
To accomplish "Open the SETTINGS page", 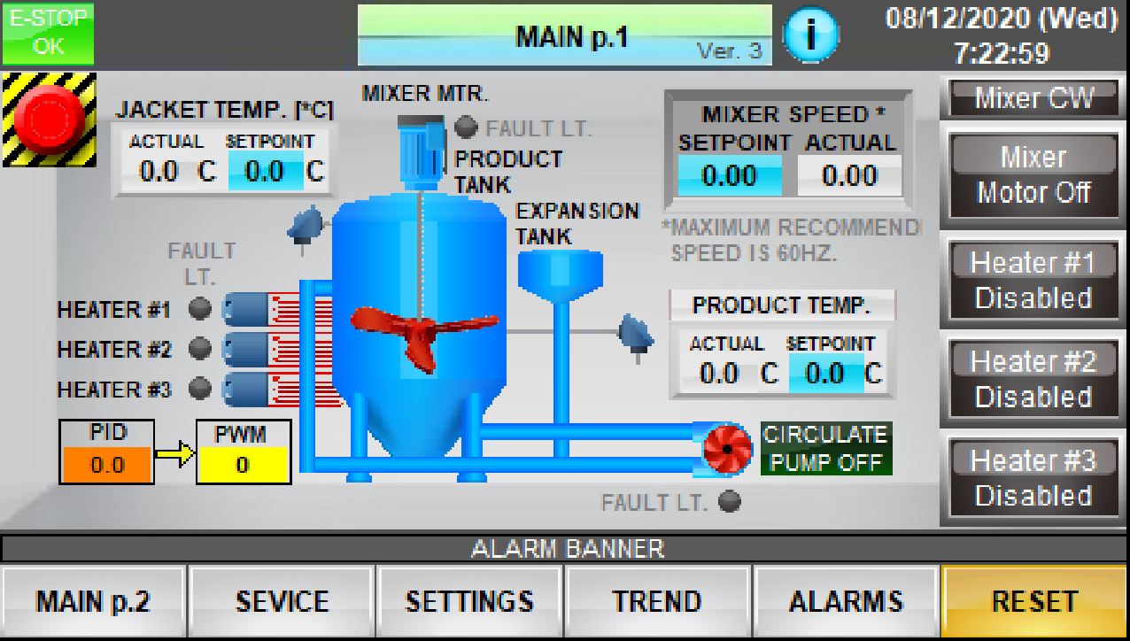I will click(x=469, y=602).
